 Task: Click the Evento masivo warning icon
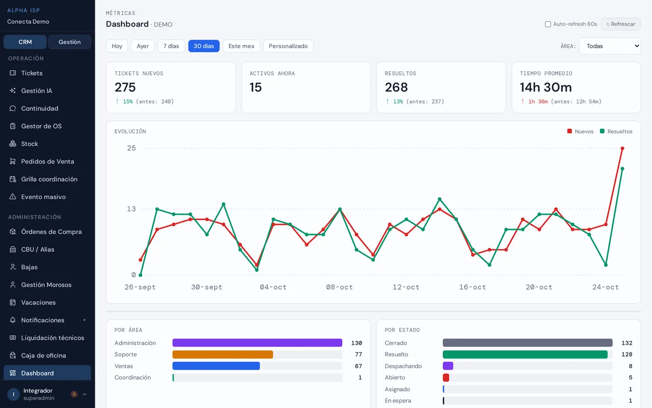click(13, 197)
